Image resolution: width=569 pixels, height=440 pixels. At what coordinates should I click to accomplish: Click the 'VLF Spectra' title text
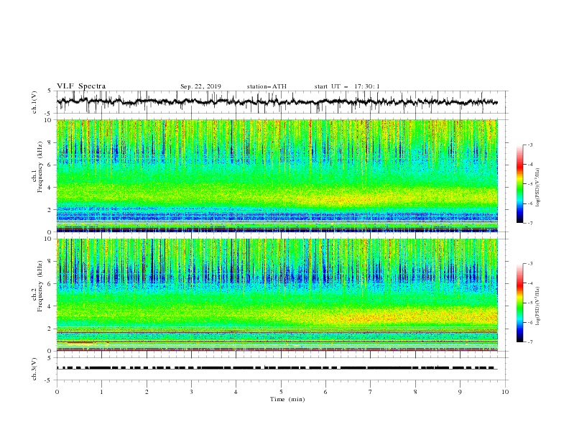[x=81, y=86]
